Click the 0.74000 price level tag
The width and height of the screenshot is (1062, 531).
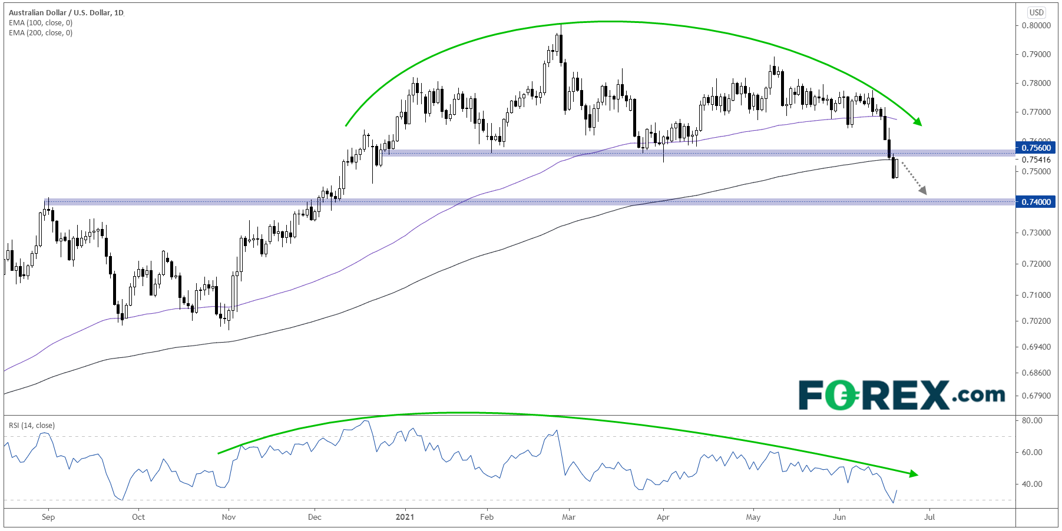click(1036, 202)
